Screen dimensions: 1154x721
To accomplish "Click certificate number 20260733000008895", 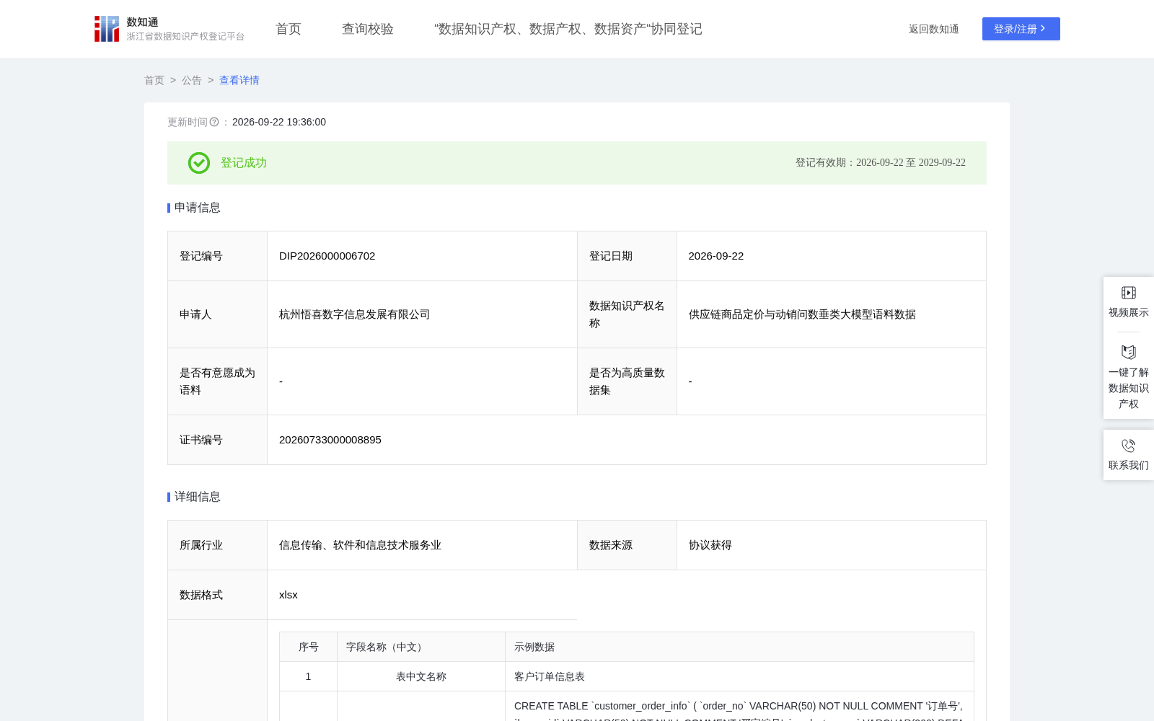I will [330, 440].
